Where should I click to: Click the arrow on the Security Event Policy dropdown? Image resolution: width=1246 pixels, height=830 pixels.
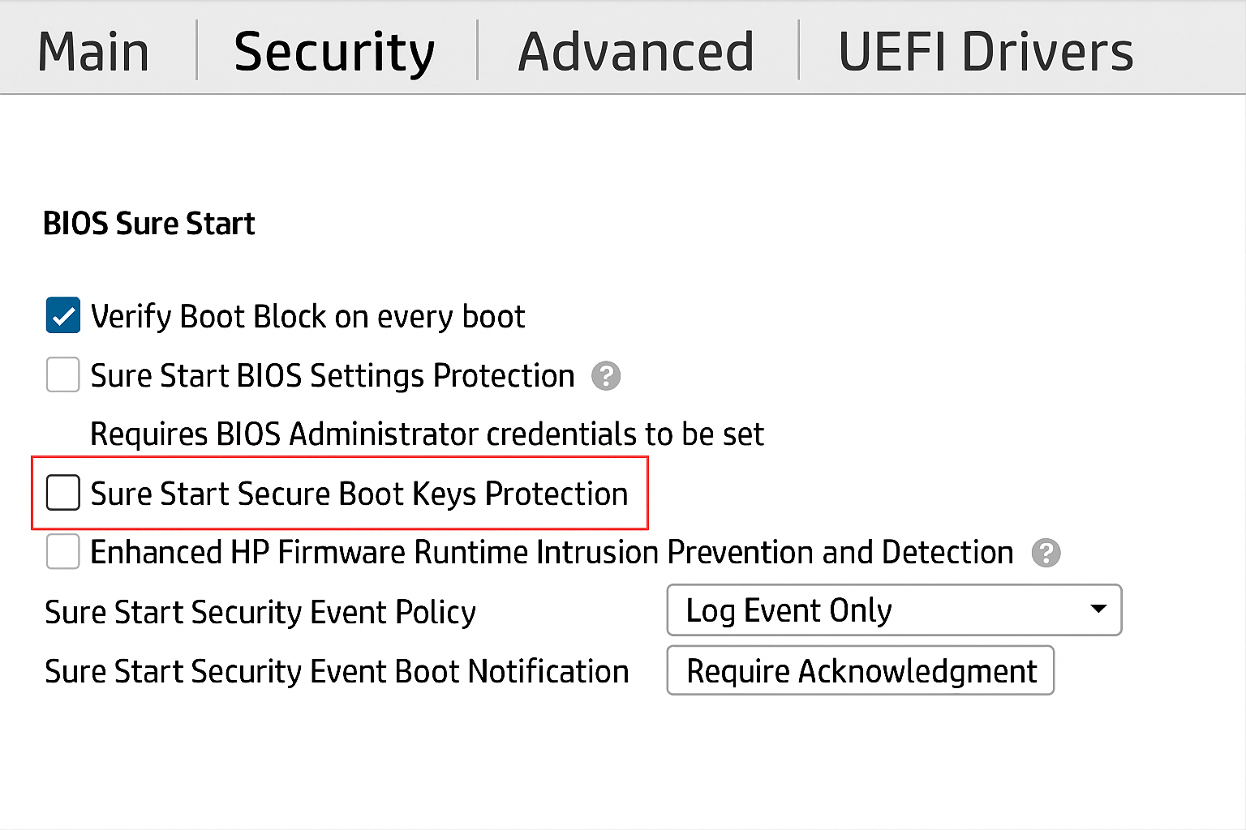pyautogui.click(x=1098, y=609)
